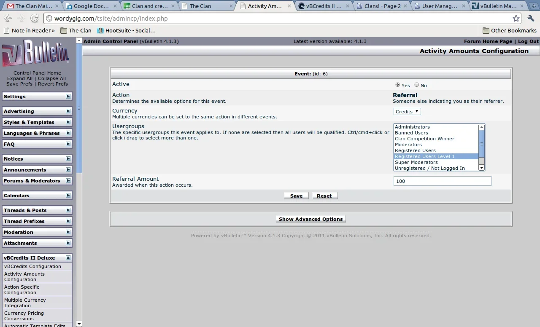Expand the Attachments section arrow icon
Viewport: 540px width, 327px height.
point(68,243)
